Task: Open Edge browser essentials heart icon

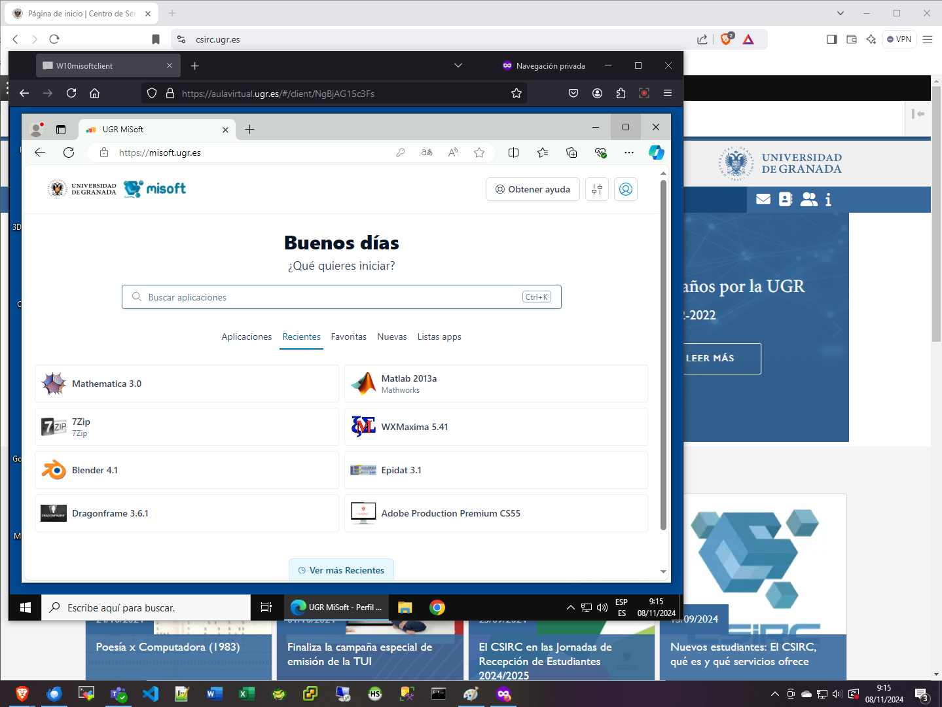Action: pyautogui.click(x=600, y=153)
